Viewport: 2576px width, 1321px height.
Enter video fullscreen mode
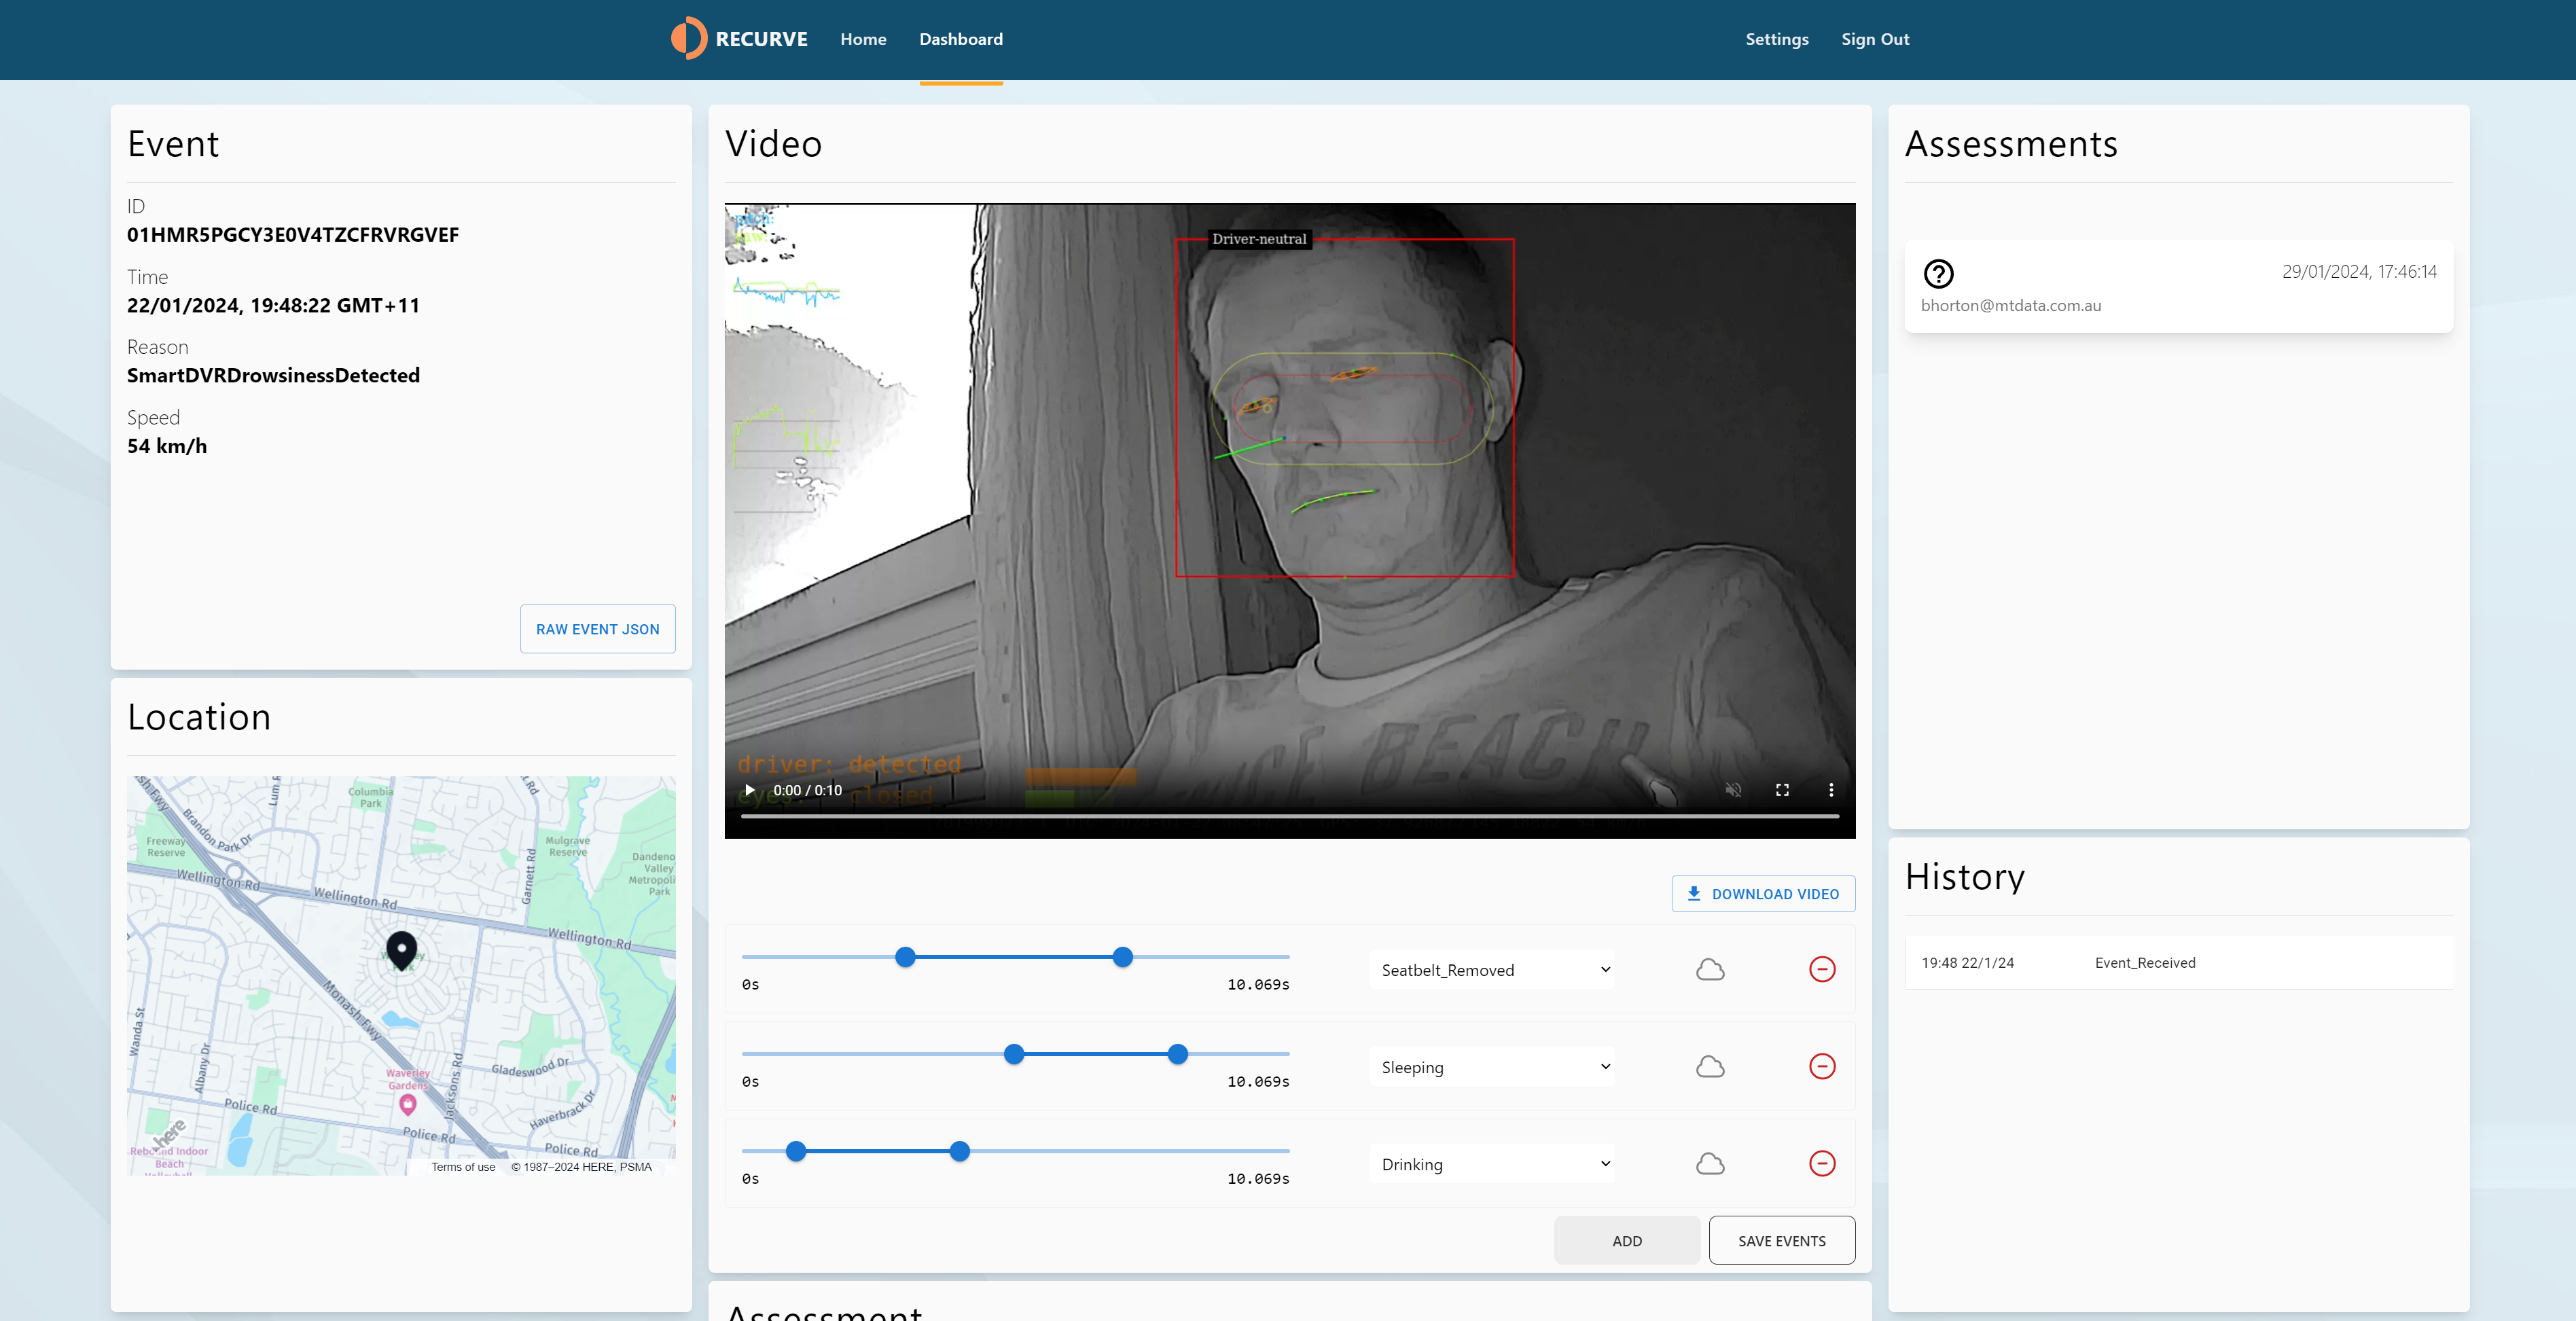click(1782, 790)
